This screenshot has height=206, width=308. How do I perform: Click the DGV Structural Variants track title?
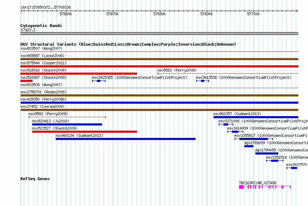(128, 44)
